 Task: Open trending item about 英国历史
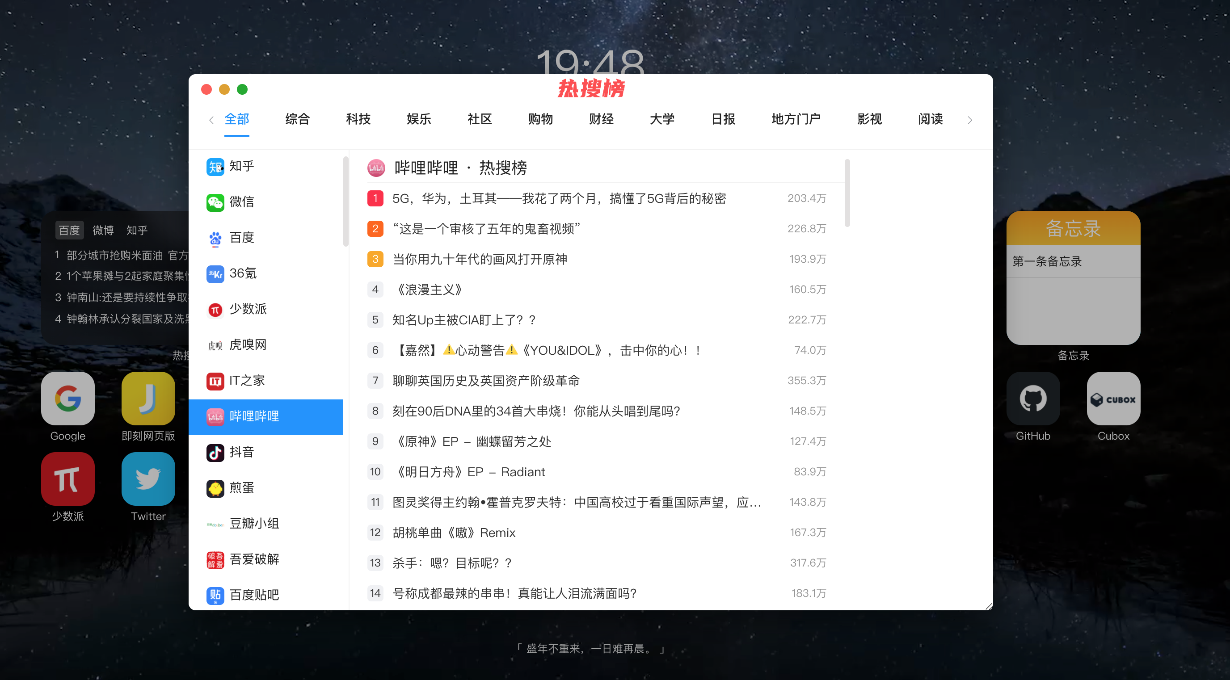coord(485,381)
